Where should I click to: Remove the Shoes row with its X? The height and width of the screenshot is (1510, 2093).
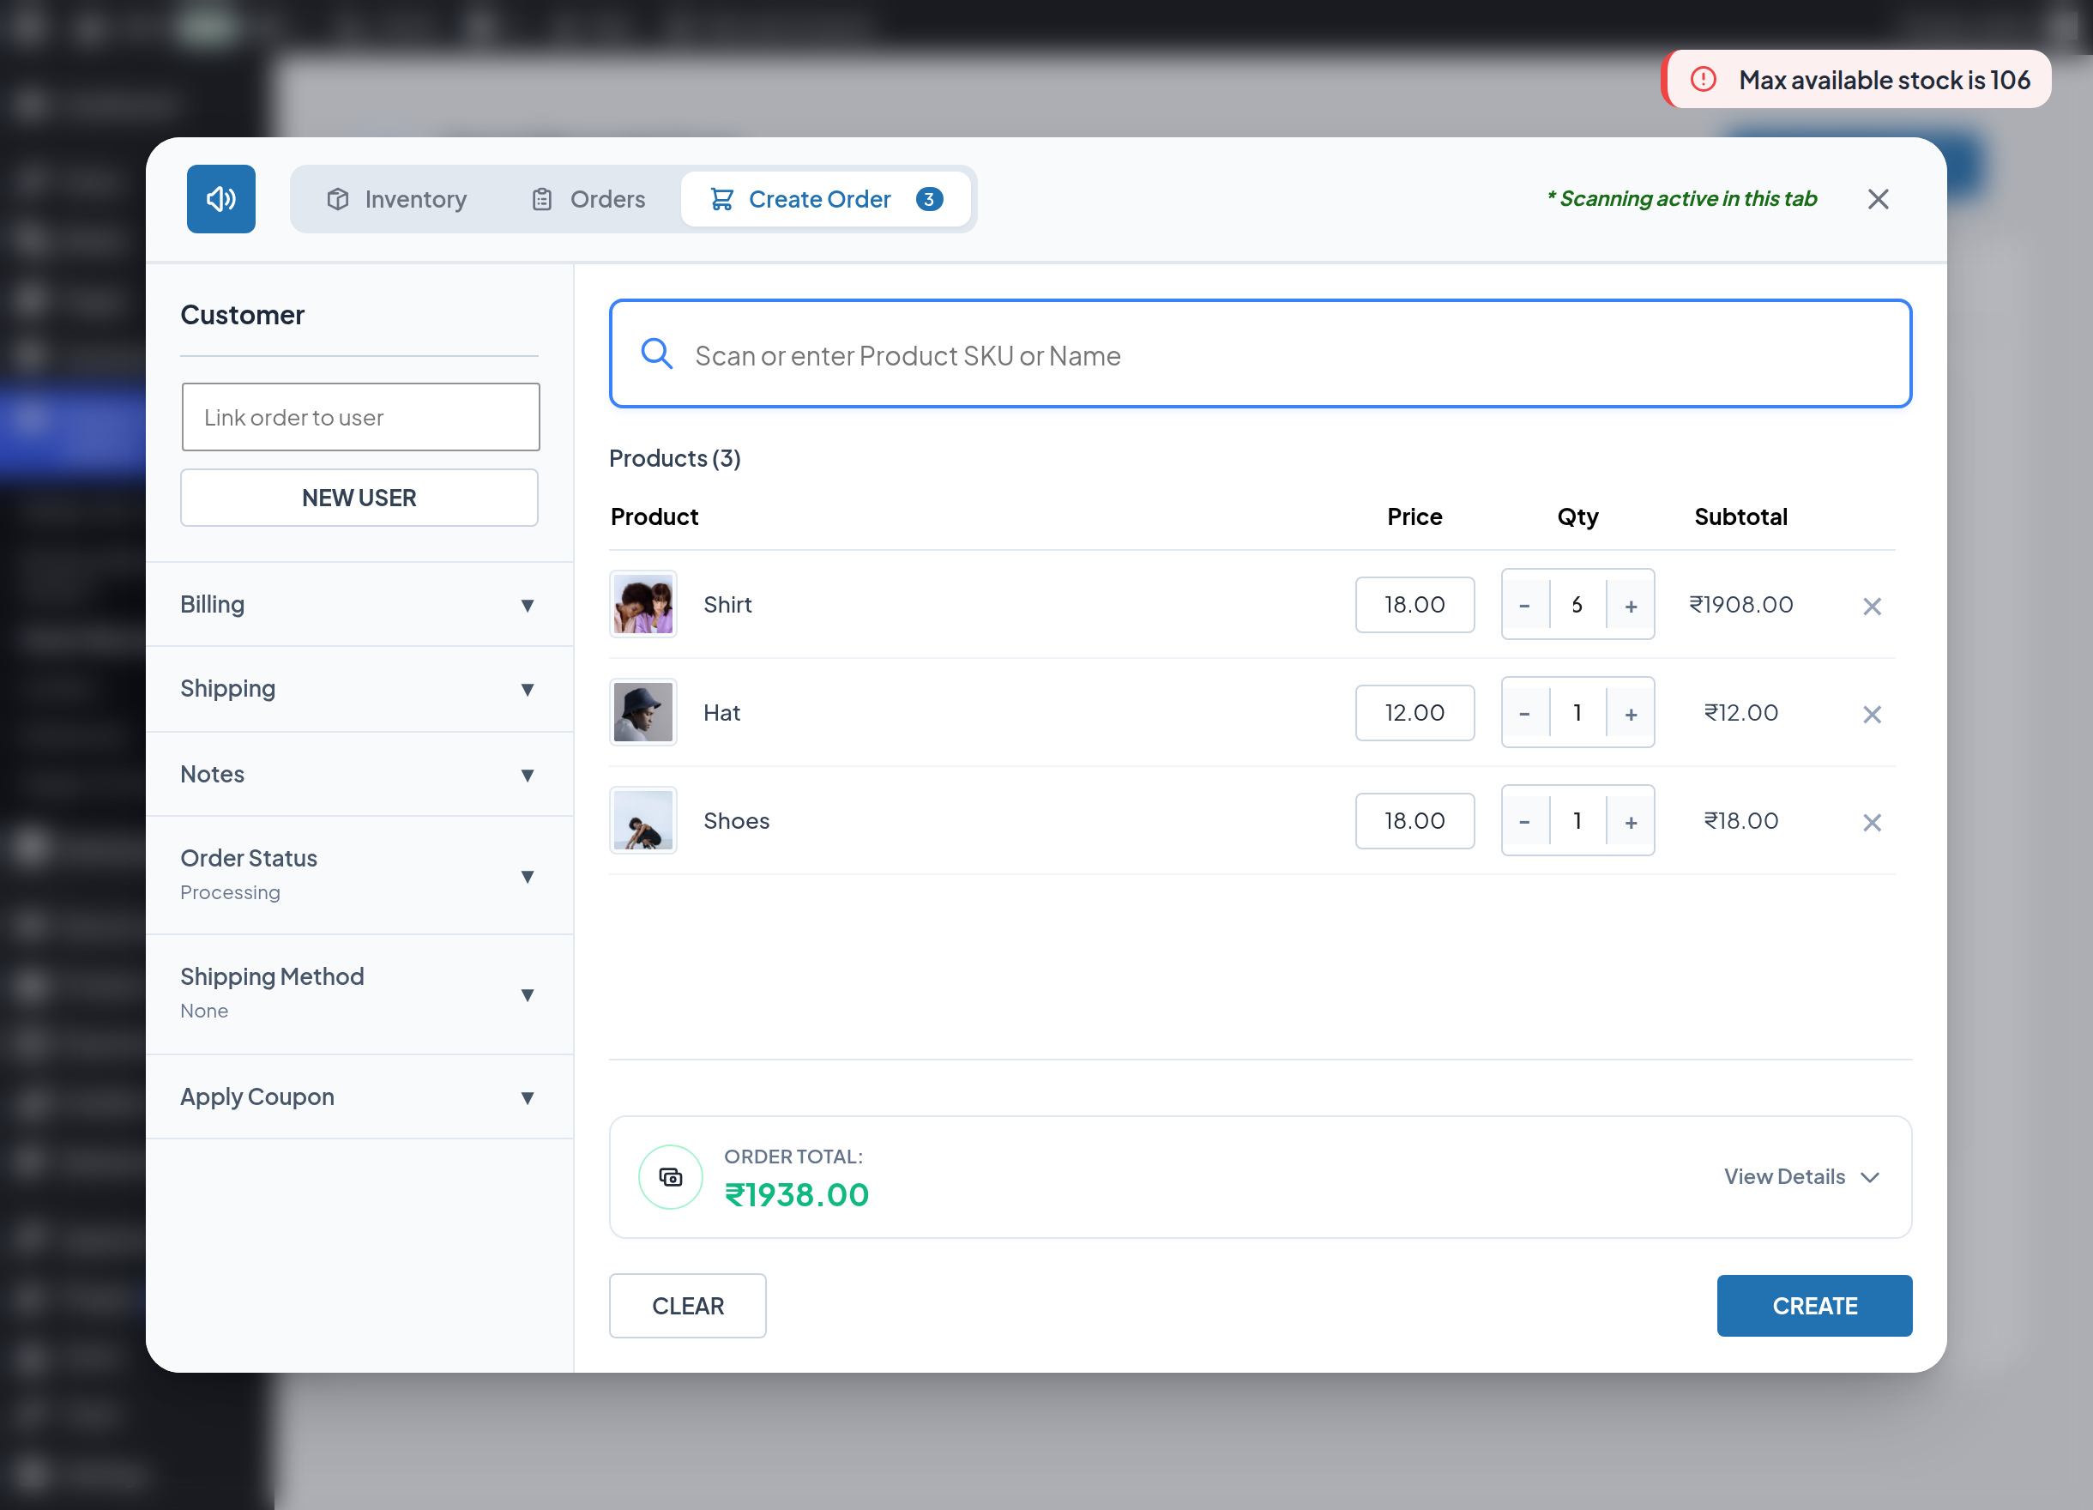click(x=1872, y=823)
